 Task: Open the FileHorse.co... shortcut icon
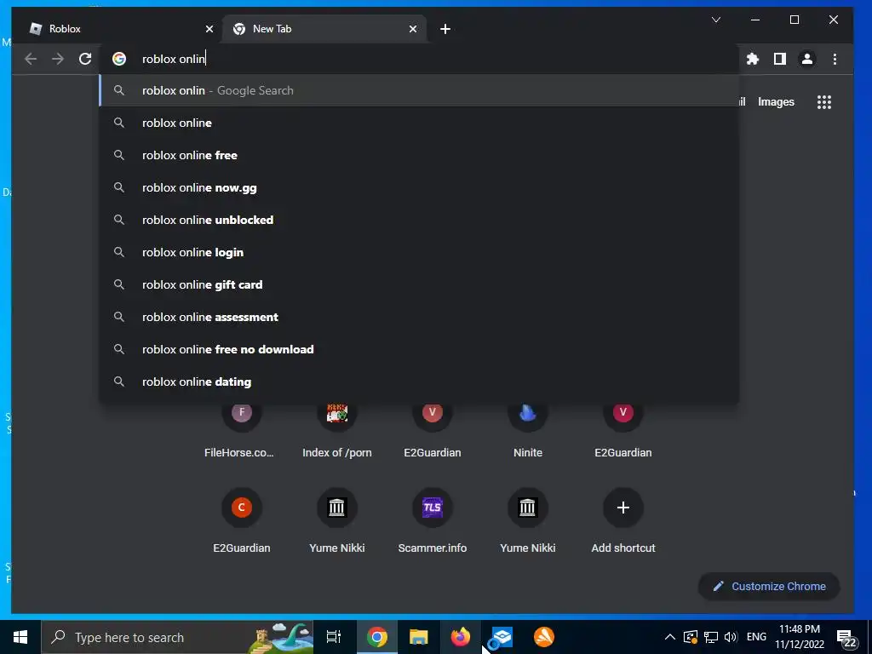click(241, 412)
